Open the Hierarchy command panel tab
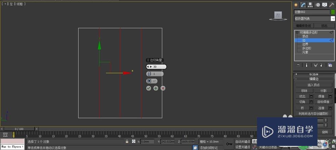The image size is (336, 150). (x=310, y=5)
